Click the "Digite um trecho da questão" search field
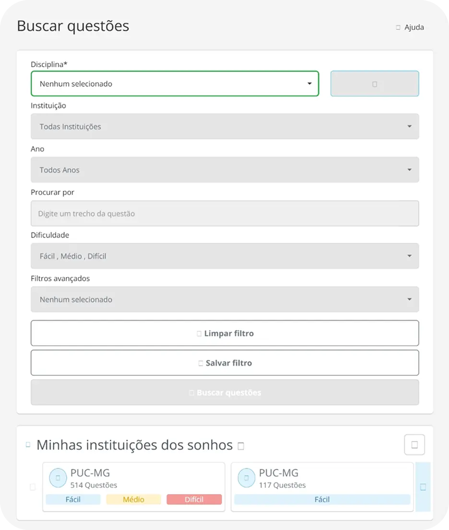Image resolution: width=449 pixels, height=530 pixels. coord(224,213)
